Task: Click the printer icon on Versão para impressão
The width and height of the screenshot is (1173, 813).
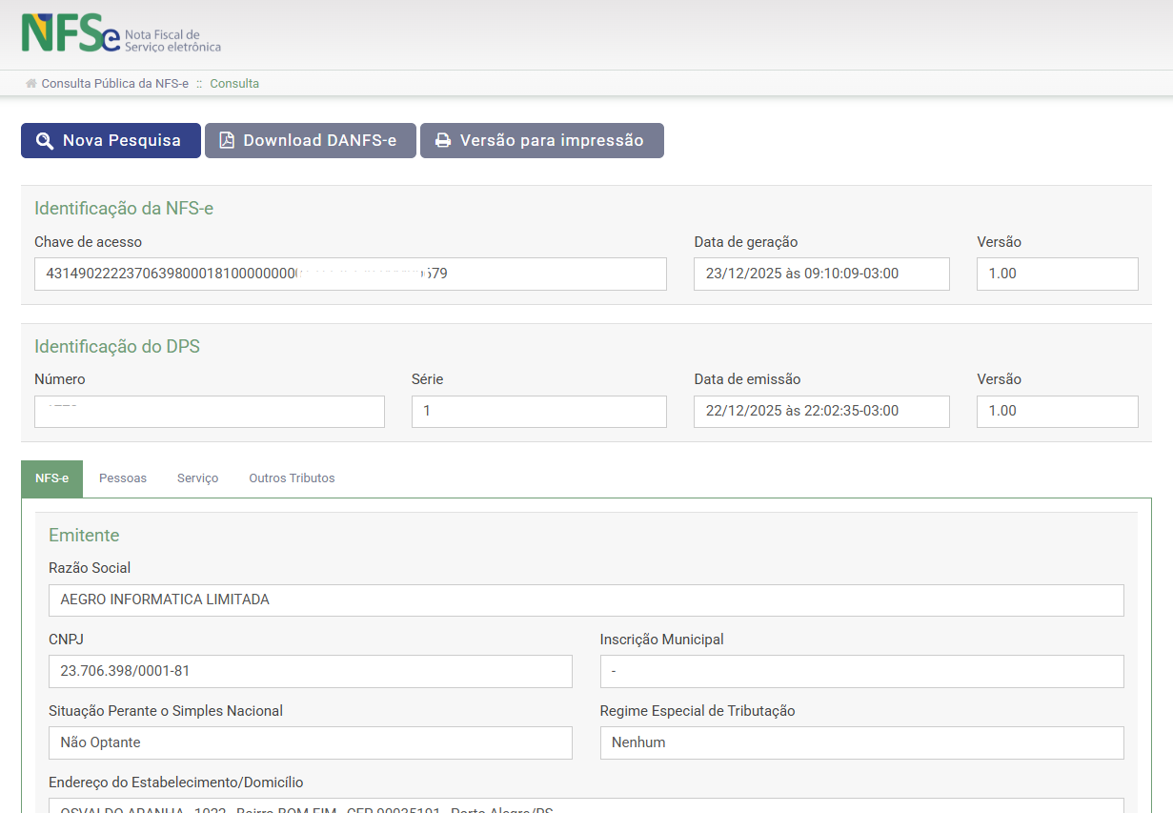Action: [x=442, y=141]
